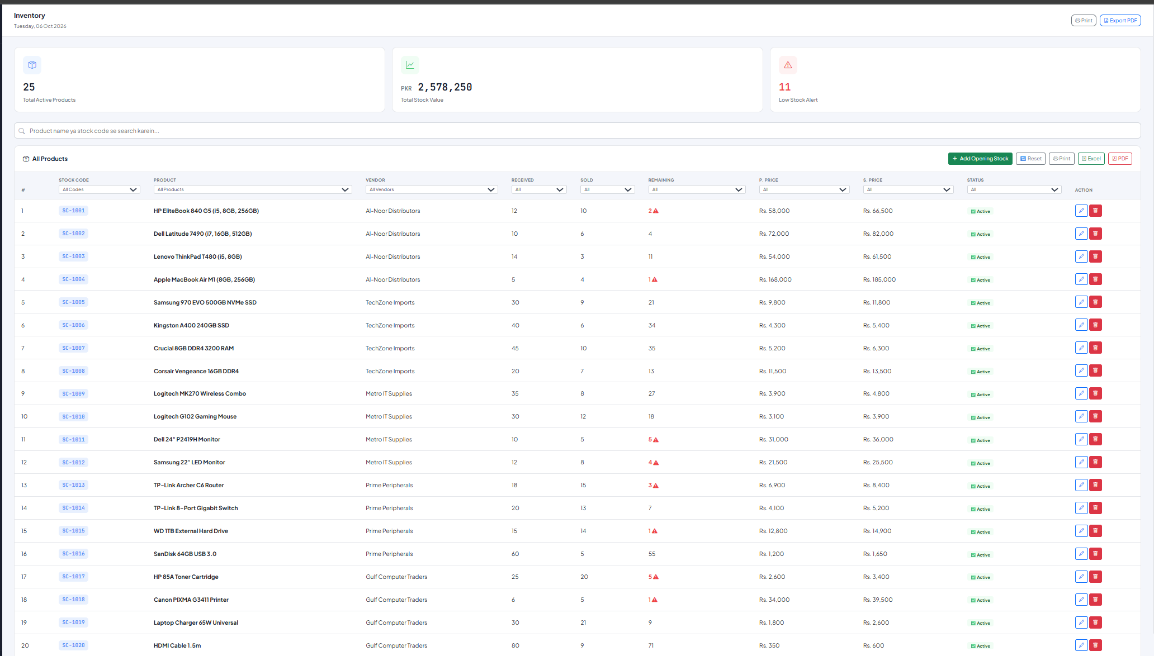Delete the Lenovo ThinkPad T480 product
1154x656 pixels.
tap(1095, 256)
